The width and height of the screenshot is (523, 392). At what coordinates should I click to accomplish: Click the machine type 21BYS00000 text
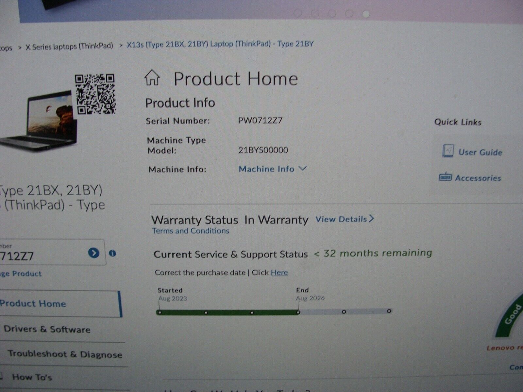coord(263,150)
